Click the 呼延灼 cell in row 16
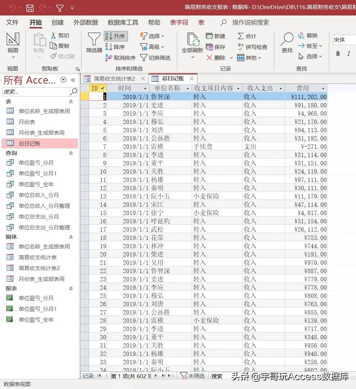356x389 pixels. pos(171,221)
